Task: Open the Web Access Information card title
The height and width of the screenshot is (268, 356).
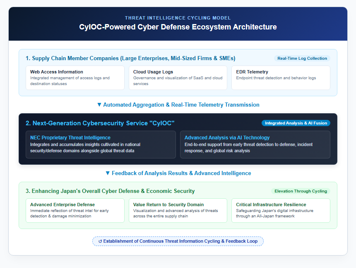Action: [57, 72]
